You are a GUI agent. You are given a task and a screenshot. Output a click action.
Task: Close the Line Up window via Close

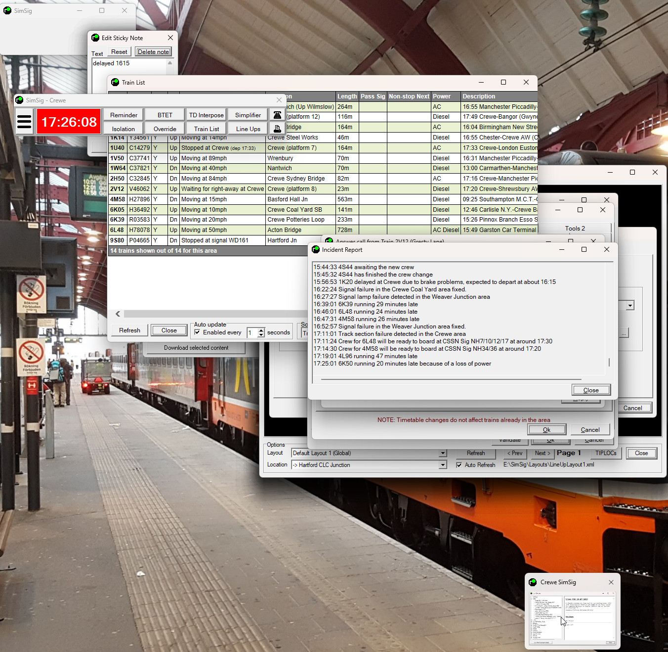[x=641, y=453]
